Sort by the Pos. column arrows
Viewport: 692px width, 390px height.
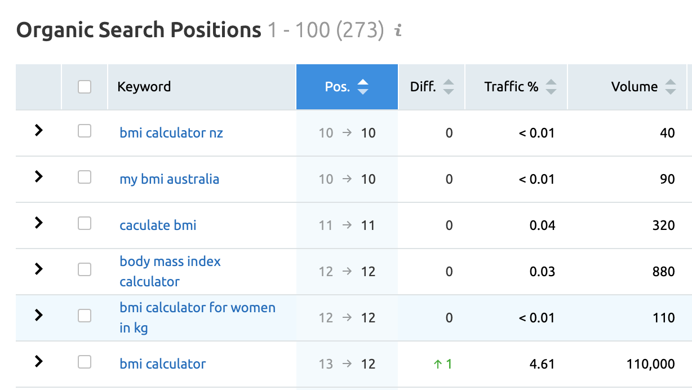(x=363, y=87)
